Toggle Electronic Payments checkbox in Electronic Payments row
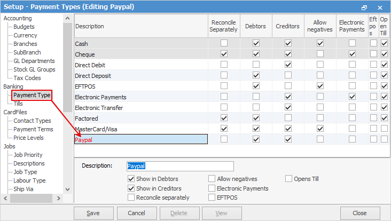Viewport: 391px width, 221px height. click(x=352, y=97)
